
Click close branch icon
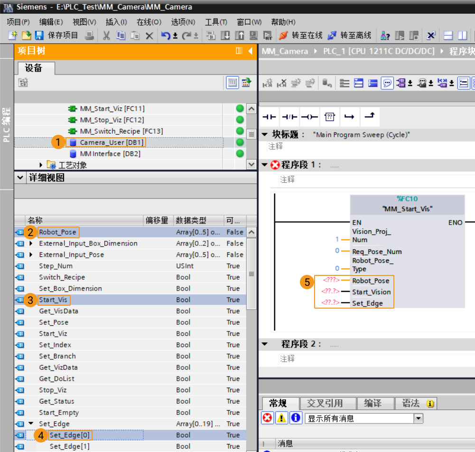click(x=370, y=116)
